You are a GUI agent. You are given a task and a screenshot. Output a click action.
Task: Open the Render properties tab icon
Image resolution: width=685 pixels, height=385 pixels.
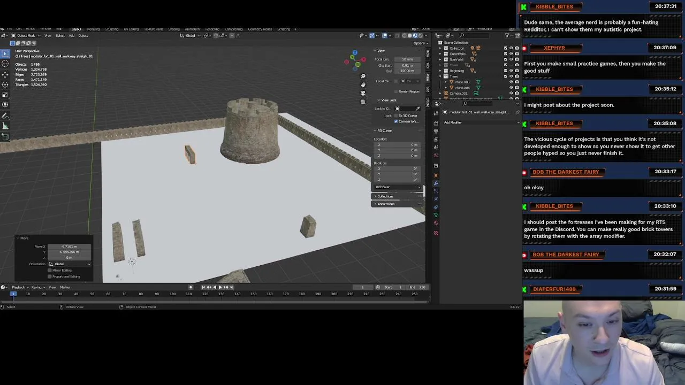[x=436, y=123]
